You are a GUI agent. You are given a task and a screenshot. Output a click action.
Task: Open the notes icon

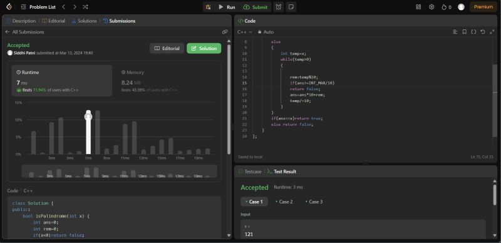pyautogui.click(x=291, y=7)
